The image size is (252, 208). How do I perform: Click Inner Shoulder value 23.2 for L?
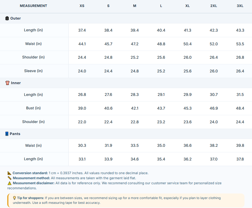pos(161,122)
